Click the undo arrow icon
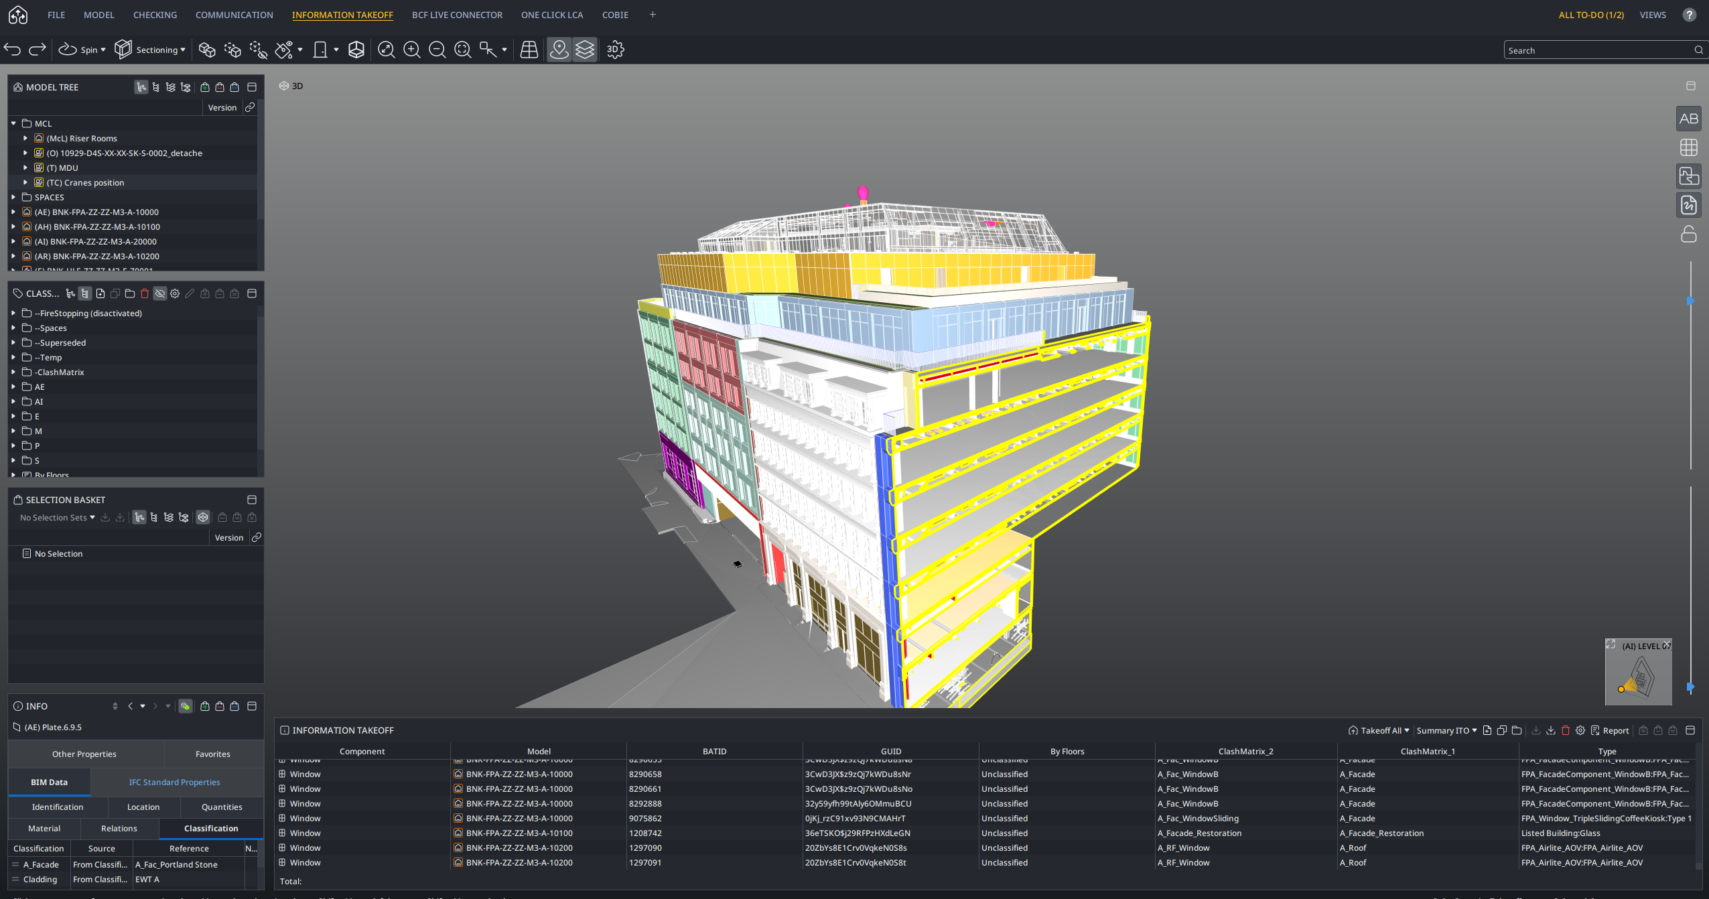 [13, 50]
